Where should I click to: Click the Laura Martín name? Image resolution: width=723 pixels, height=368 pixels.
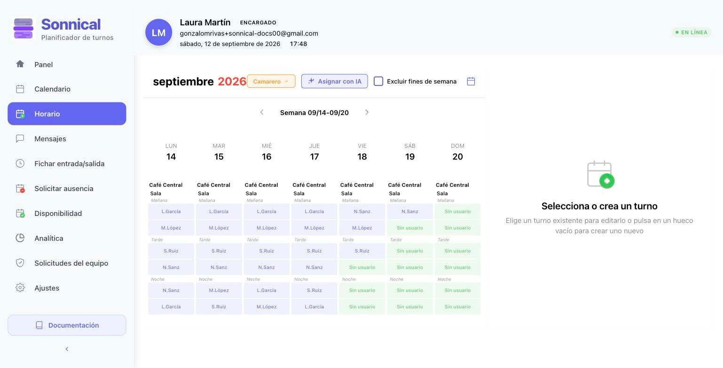205,23
